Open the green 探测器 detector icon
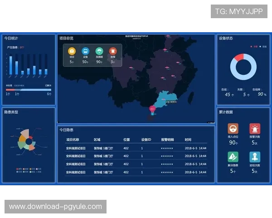The width and height of the screenshot is (272, 218). pyautogui.click(x=99, y=51)
